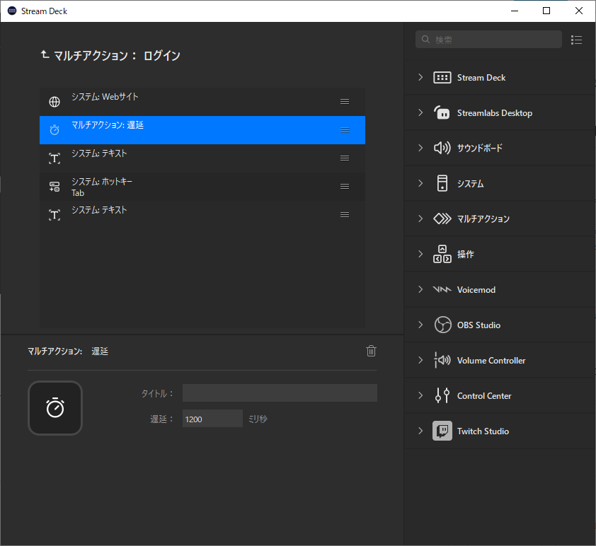Grab the drag handle on the Webサイト row

coord(345,101)
